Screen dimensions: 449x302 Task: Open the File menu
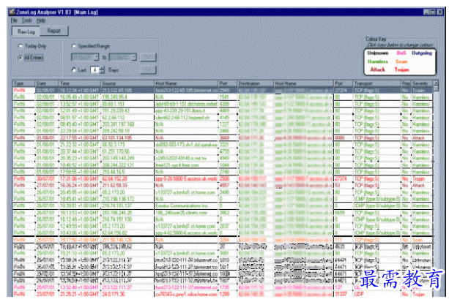[14, 20]
